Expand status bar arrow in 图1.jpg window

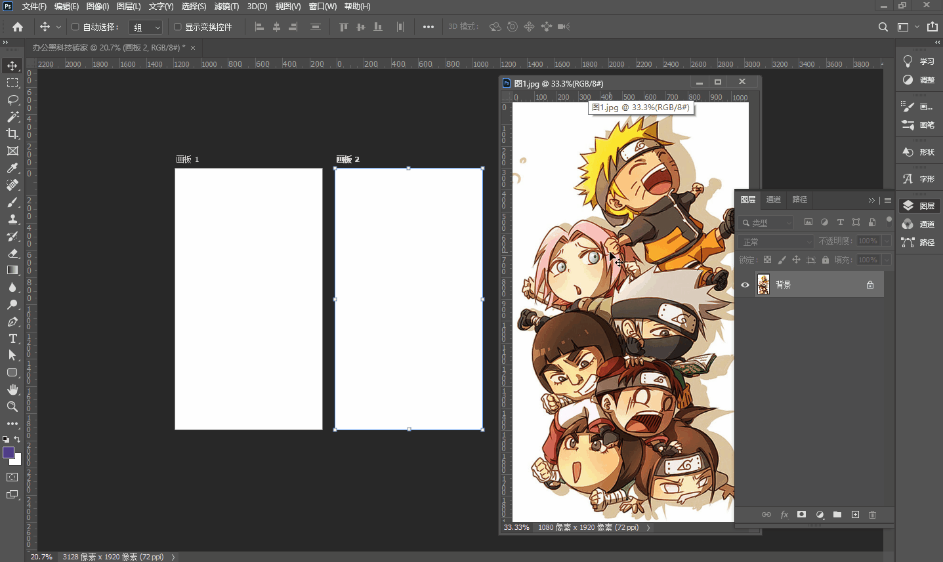click(648, 527)
